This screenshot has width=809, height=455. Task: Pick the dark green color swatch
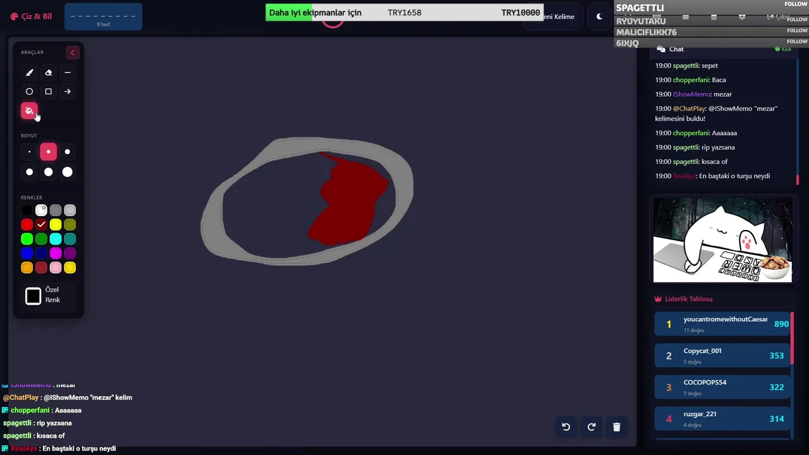tap(41, 239)
